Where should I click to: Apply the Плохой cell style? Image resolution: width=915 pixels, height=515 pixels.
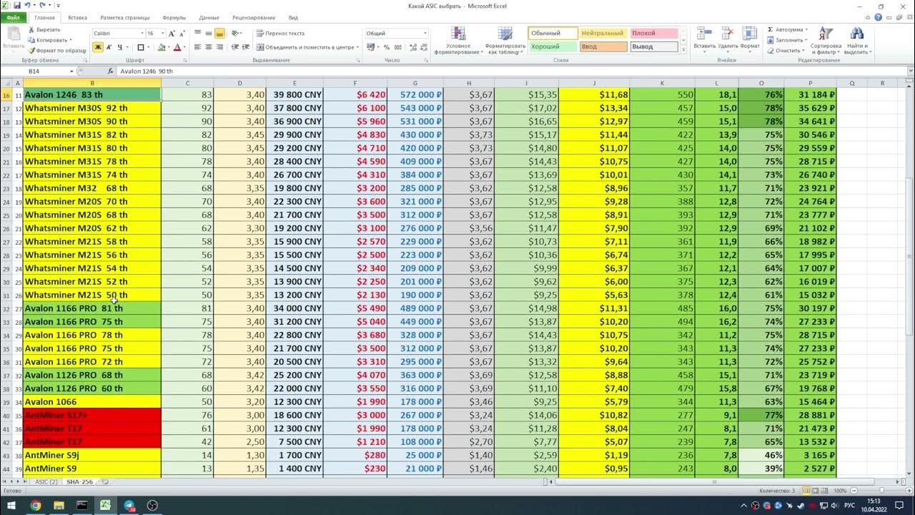click(653, 34)
